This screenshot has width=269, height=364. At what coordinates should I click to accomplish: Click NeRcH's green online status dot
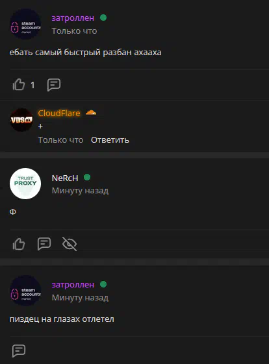pyautogui.click(x=87, y=177)
